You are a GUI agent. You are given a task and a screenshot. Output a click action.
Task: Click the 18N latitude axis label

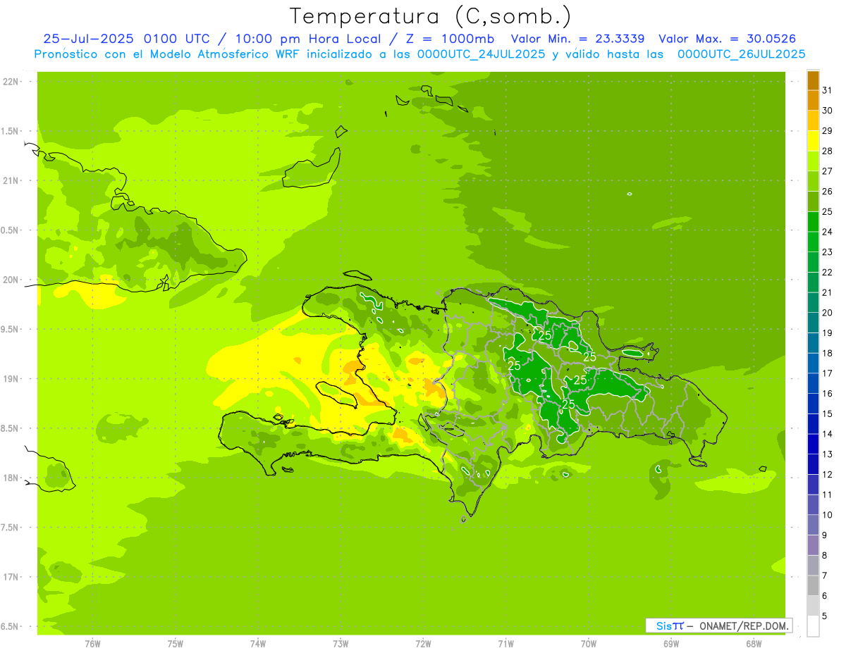pos(11,478)
